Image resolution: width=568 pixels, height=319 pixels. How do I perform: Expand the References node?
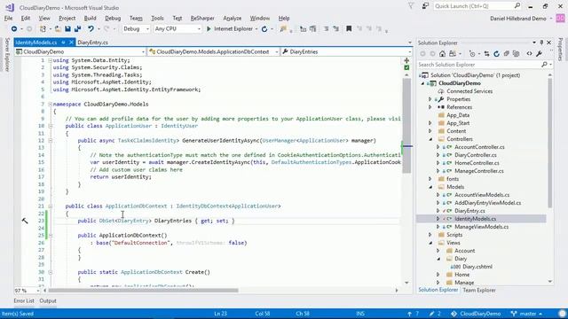[430, 107]
